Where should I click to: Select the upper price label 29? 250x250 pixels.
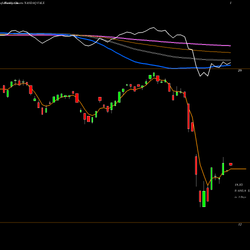coord(239,70)
